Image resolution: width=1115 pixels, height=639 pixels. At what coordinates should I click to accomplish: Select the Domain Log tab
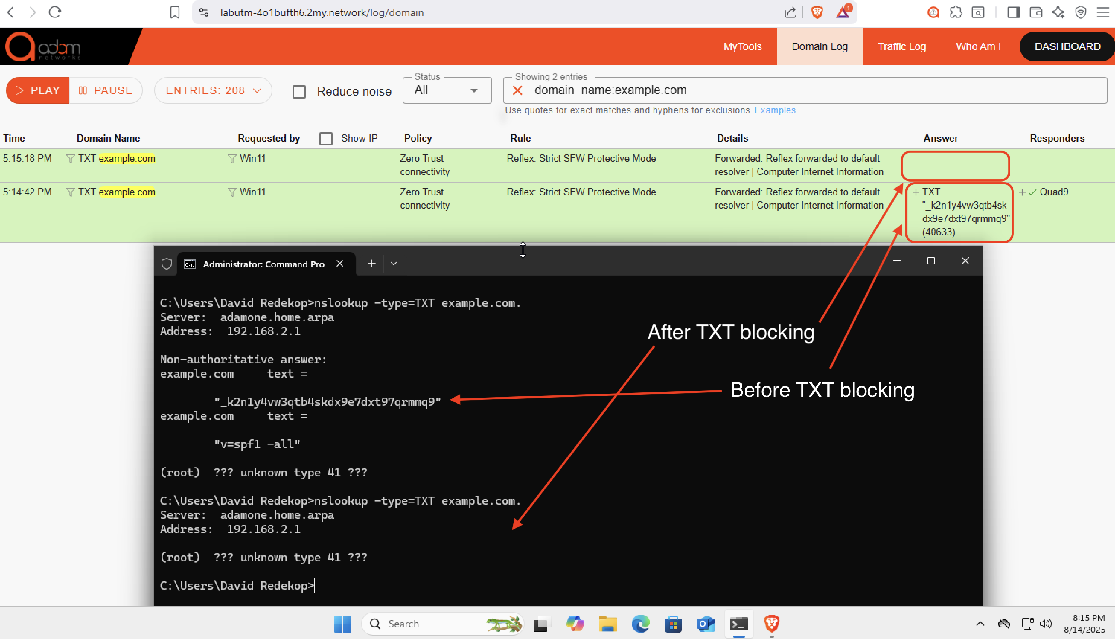pos(820,46)
